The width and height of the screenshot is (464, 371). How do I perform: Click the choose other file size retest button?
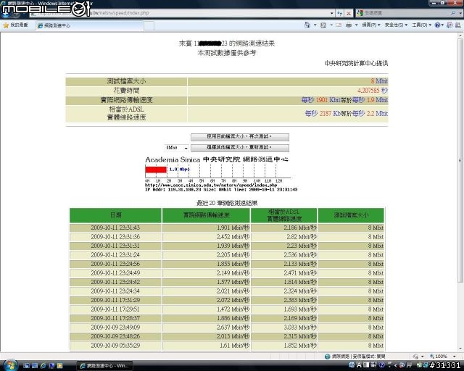click(x=240, y=147)
